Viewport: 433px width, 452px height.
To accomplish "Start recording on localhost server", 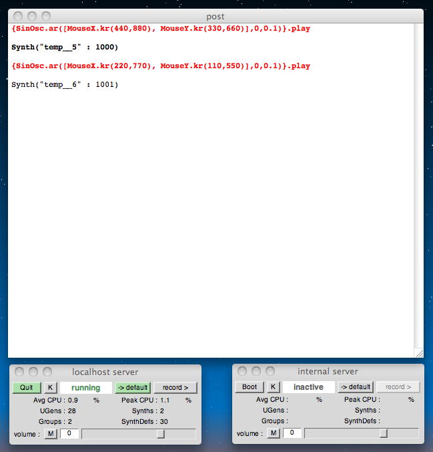I will click(175, 387).
